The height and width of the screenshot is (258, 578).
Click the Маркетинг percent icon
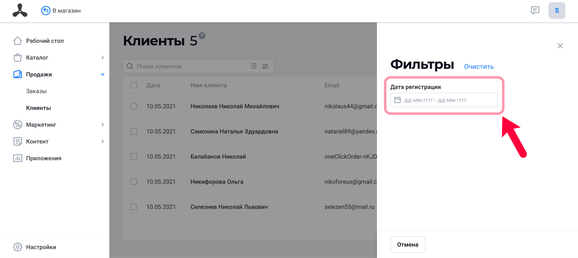pos(17,125)
